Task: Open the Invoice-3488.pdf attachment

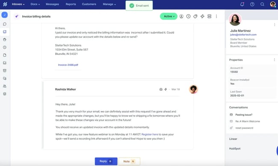Action: pyautogui.click(x=68, y=65)
